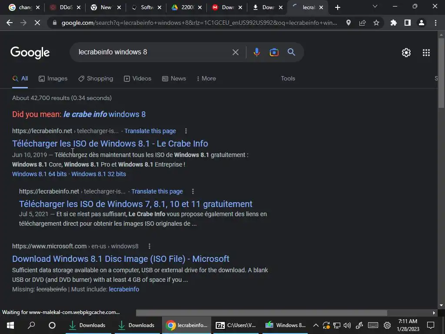This screenshot has width=445, height=334.
Task: Open options for the Windows 7, 8.1, 10 result
Action: (x=193, y=191)
